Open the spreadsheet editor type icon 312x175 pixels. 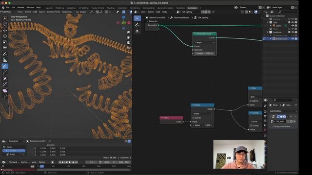pos(4,141)
